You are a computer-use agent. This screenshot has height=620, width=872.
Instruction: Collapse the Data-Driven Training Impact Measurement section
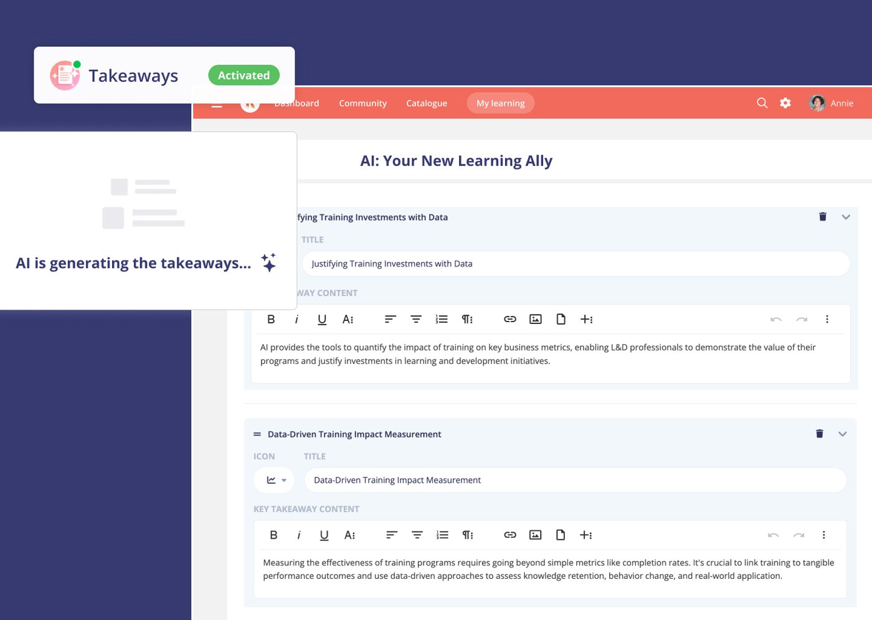click(843, 434)
